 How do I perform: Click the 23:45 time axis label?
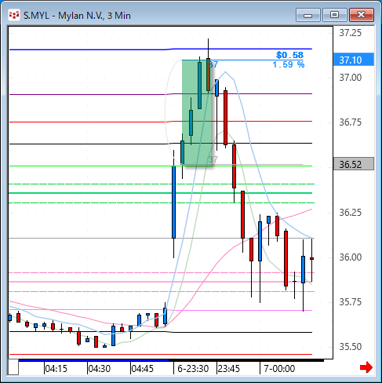click(x=229, y=368)
